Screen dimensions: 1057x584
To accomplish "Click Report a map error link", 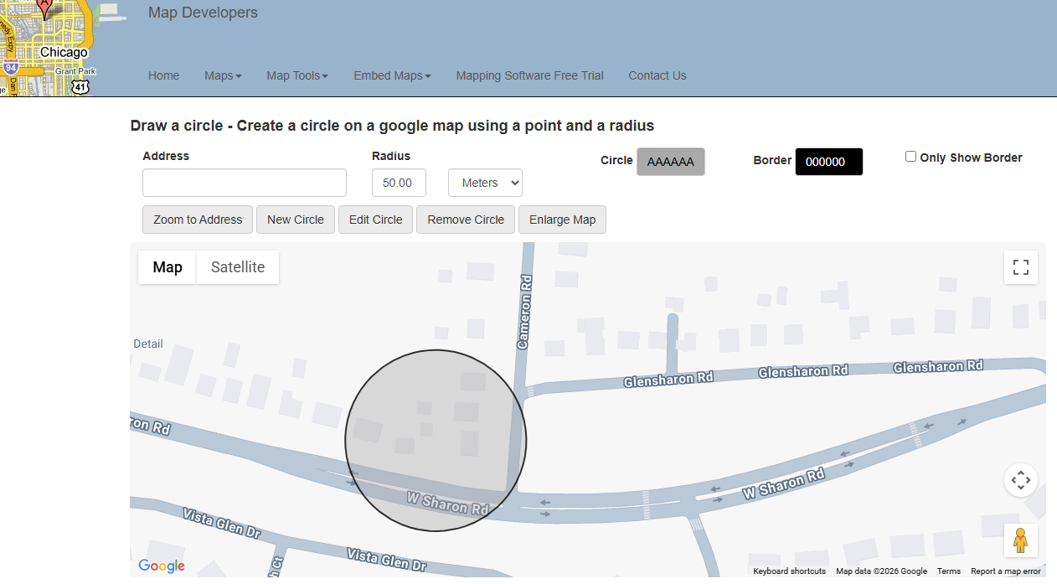I will pyautogui.click(x=1006, y=571).
